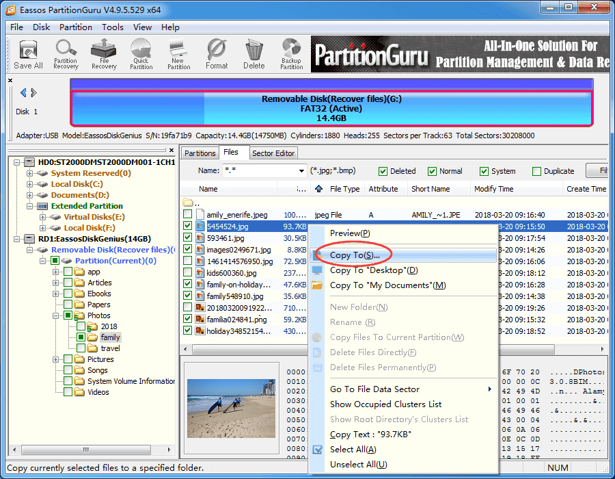This screenshot has height=479, width=615.
Task: Click the parent folder icon in file list
Action: tap(188, 203)
